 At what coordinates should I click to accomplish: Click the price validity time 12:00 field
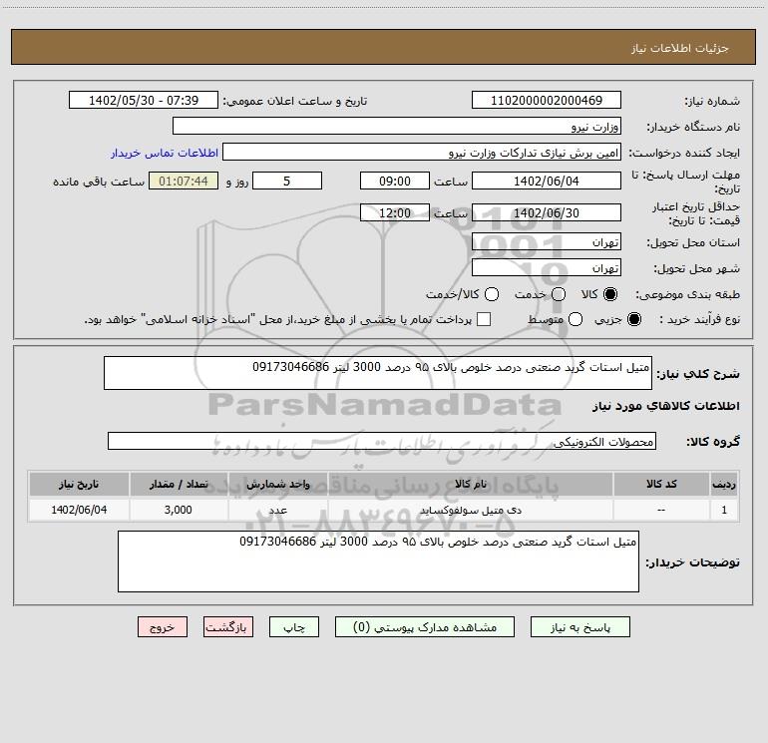coord(395,212)
